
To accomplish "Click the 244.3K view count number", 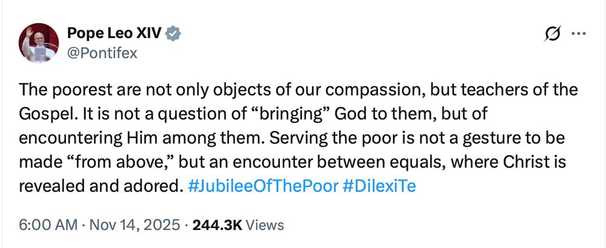I will 217,225.
